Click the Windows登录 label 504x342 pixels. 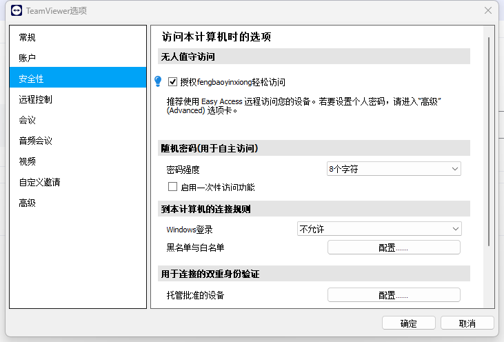tap(190, 230)
